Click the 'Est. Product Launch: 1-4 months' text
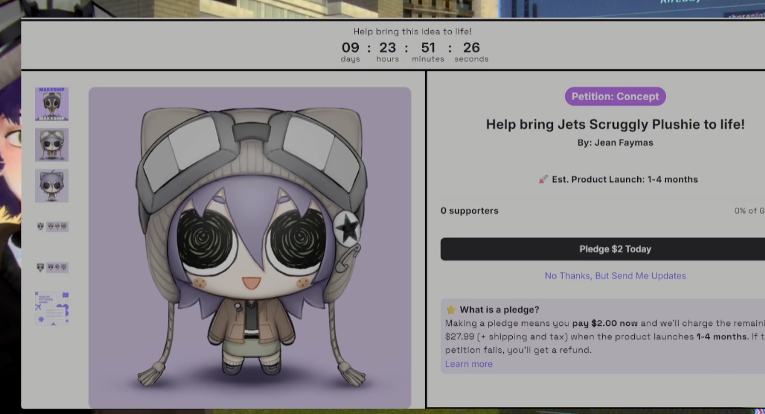This screenshot has height=414, width=765. pos(625,179)
